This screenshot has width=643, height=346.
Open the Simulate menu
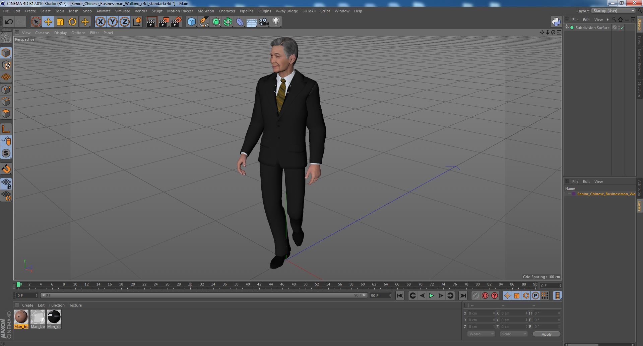[x=122, y=11]
